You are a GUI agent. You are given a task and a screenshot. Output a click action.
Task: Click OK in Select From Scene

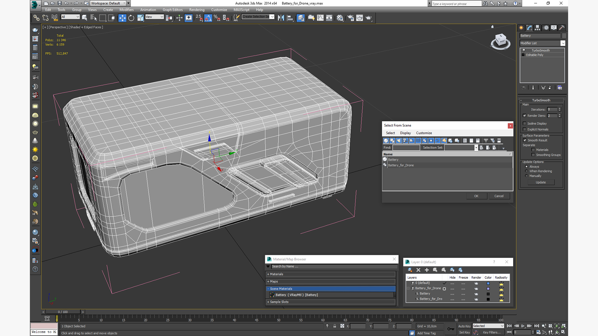pyautogui.click(x=476, y=196)
